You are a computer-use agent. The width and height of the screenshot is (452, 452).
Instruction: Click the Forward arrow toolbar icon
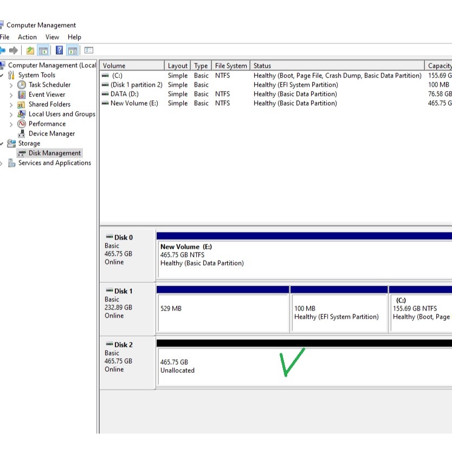pyautogui.click(x=14, y=50)
